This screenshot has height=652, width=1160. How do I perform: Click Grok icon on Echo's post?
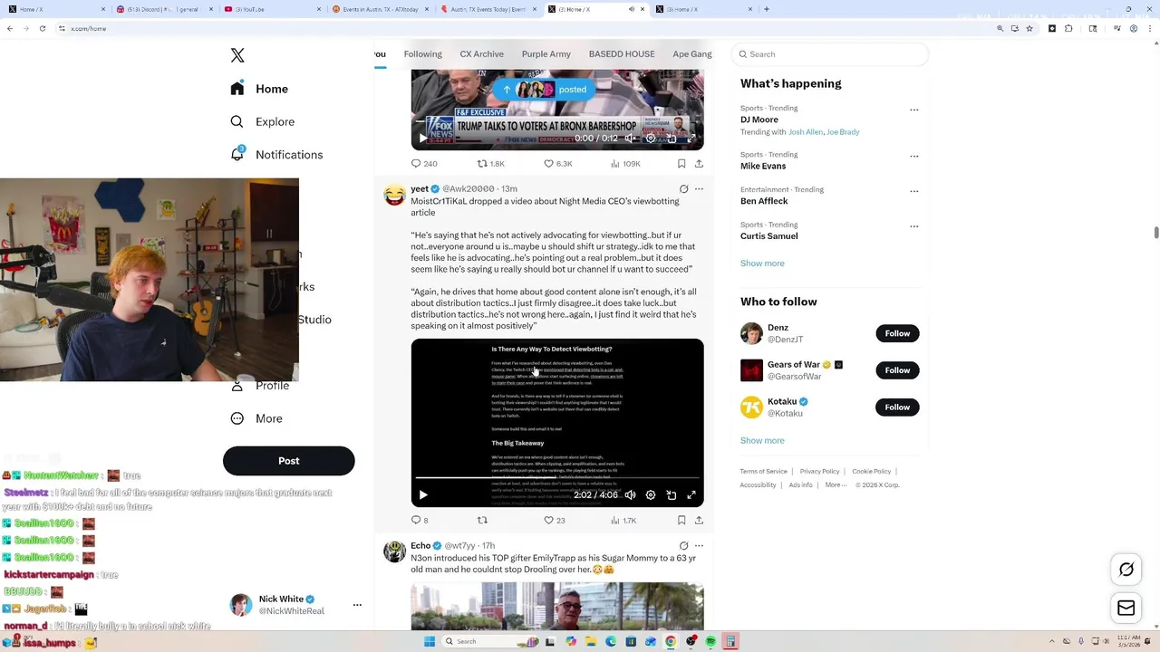pos(683,546)
